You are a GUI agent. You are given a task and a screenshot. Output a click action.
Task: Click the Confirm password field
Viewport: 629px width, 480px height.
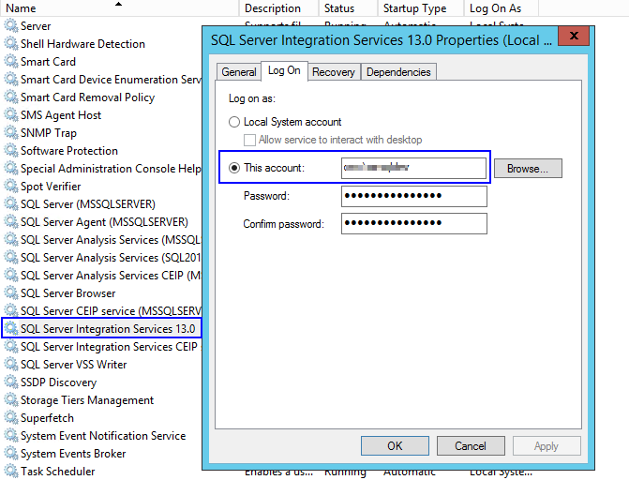pyautogui.click(x=414, y=223)
